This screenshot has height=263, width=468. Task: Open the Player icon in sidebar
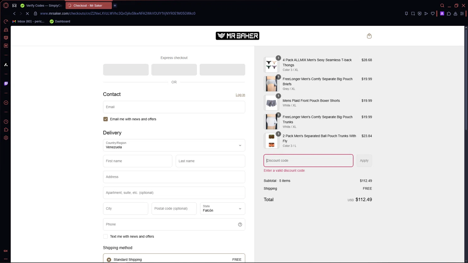click(6, 103)
